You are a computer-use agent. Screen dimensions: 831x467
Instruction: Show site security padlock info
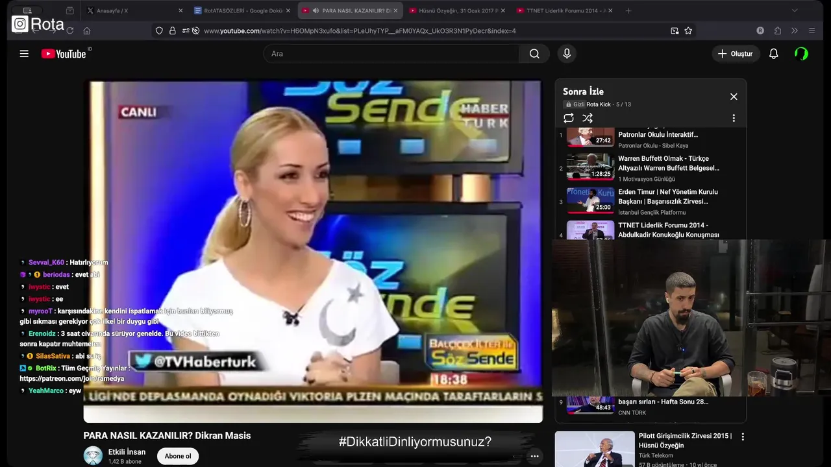(x=173, y=30)
